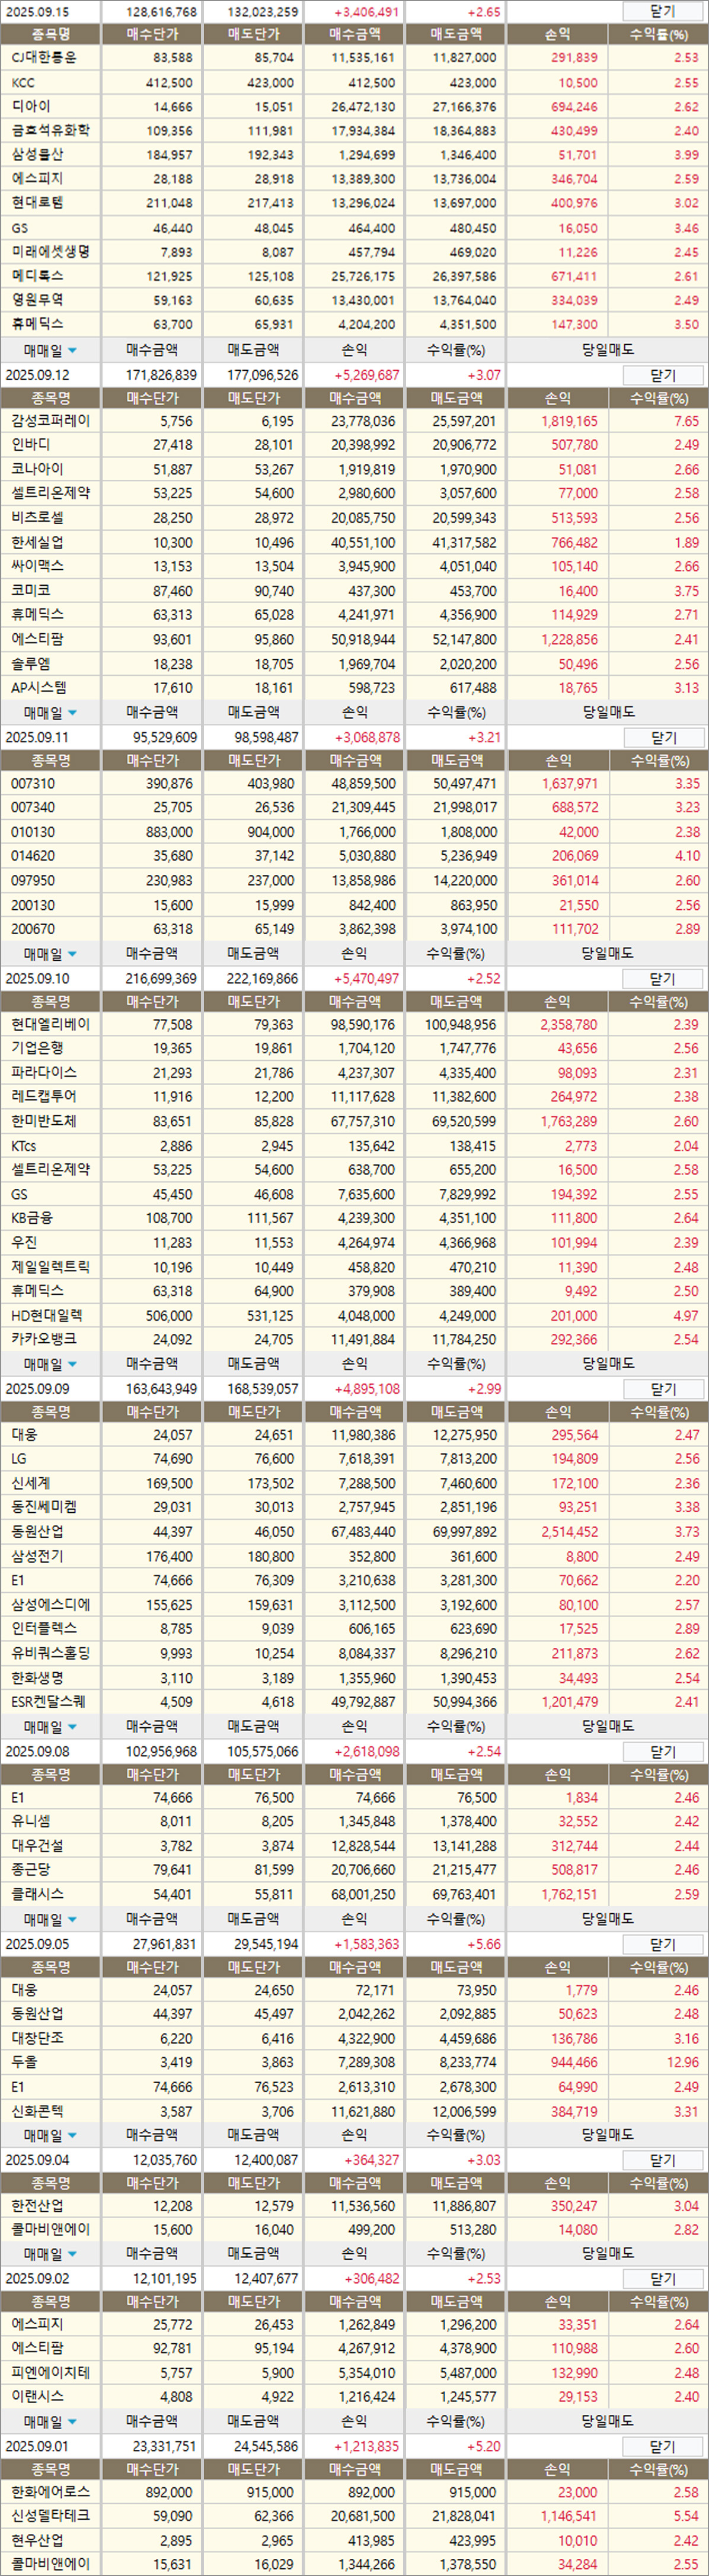Select the ESR켄달스퀘 stock name
The width and height of the screenshot is (709, 2576).
[x=48, y=1702]
